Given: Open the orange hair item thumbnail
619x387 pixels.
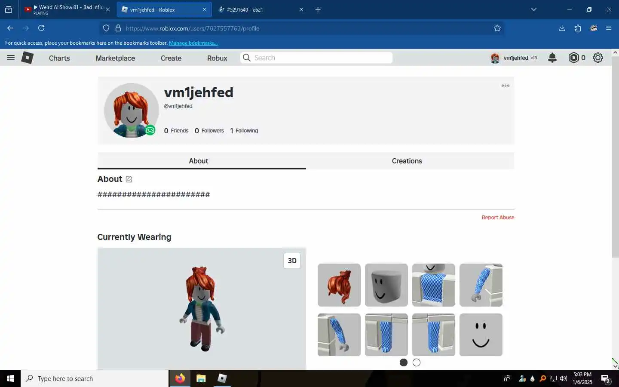Looking at the screenshot, I should point(339,285).
